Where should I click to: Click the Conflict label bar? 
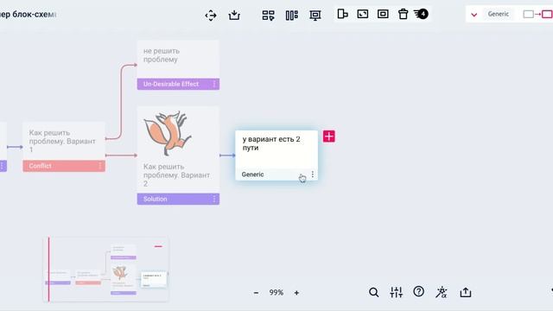[x=64, y=166]
